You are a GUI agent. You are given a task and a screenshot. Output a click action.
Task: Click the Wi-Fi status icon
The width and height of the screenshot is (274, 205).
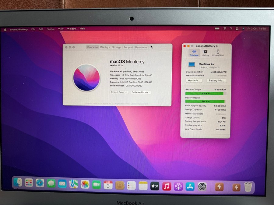click(225, 29)
